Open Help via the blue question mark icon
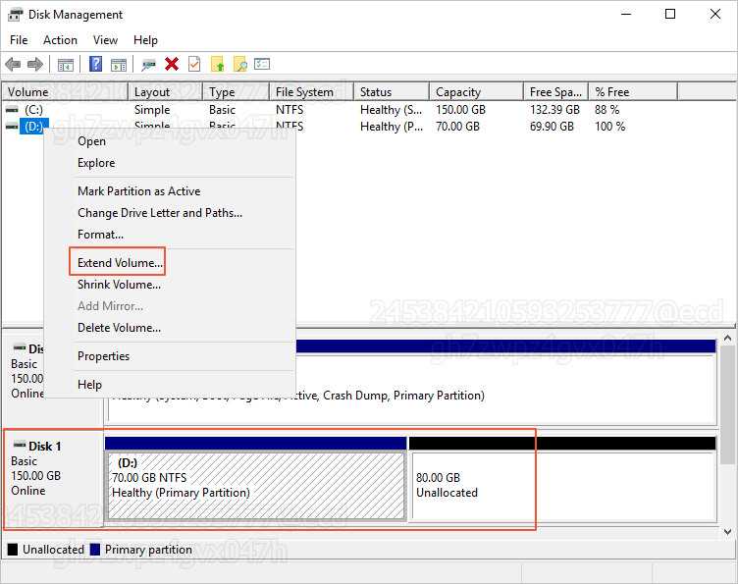The image size is (738, 584). (x=95, y=64)
